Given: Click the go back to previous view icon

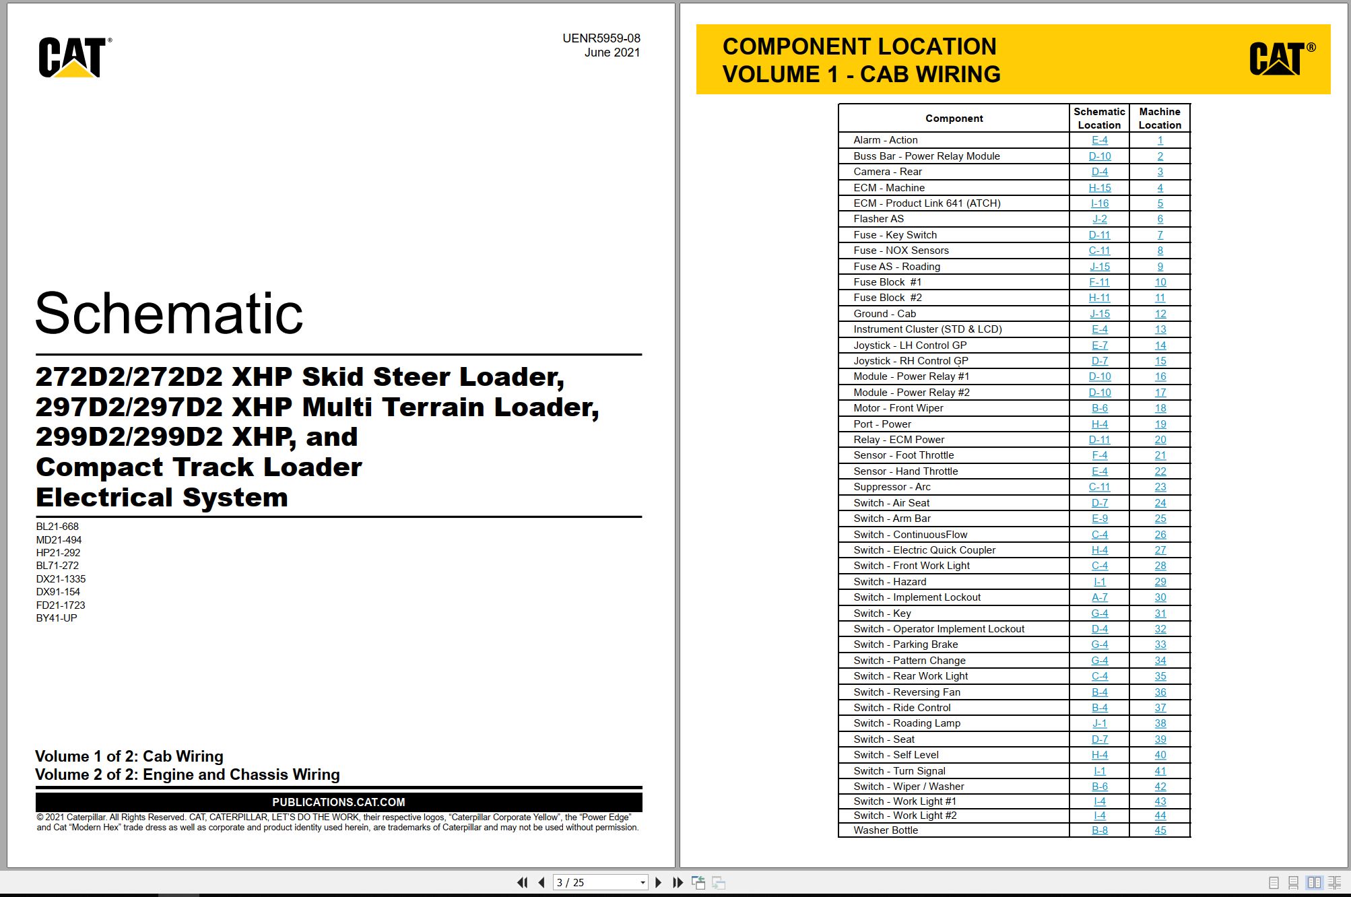Looking at the screenshot, I should [x=698, y=882].
